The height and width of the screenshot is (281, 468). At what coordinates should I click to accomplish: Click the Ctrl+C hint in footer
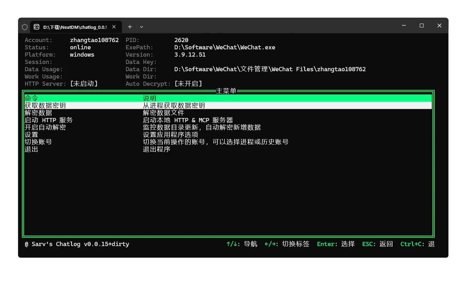tap(418, 244)
